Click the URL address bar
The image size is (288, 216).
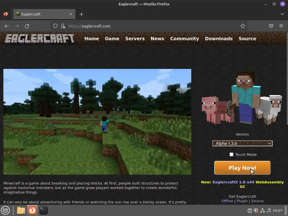click(x=149, y=26)
